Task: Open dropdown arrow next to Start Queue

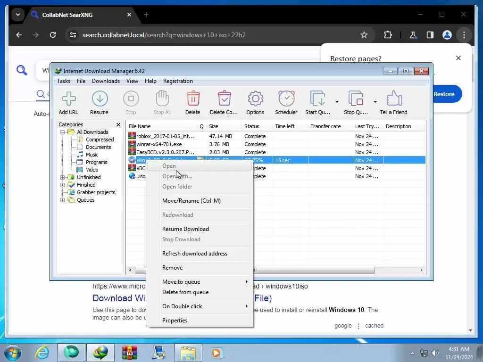Action: [337, 102]
